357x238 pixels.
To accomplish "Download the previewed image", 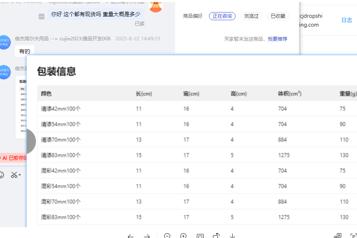I will click(233, 236).
